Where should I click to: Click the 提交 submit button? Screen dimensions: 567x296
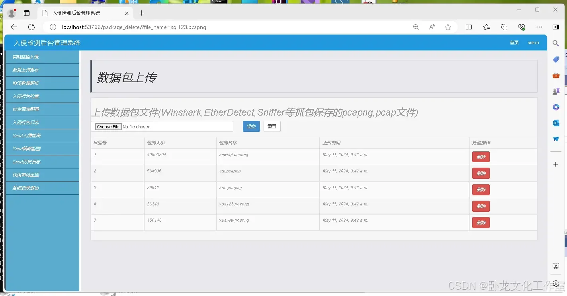click(x=251, y=126)
